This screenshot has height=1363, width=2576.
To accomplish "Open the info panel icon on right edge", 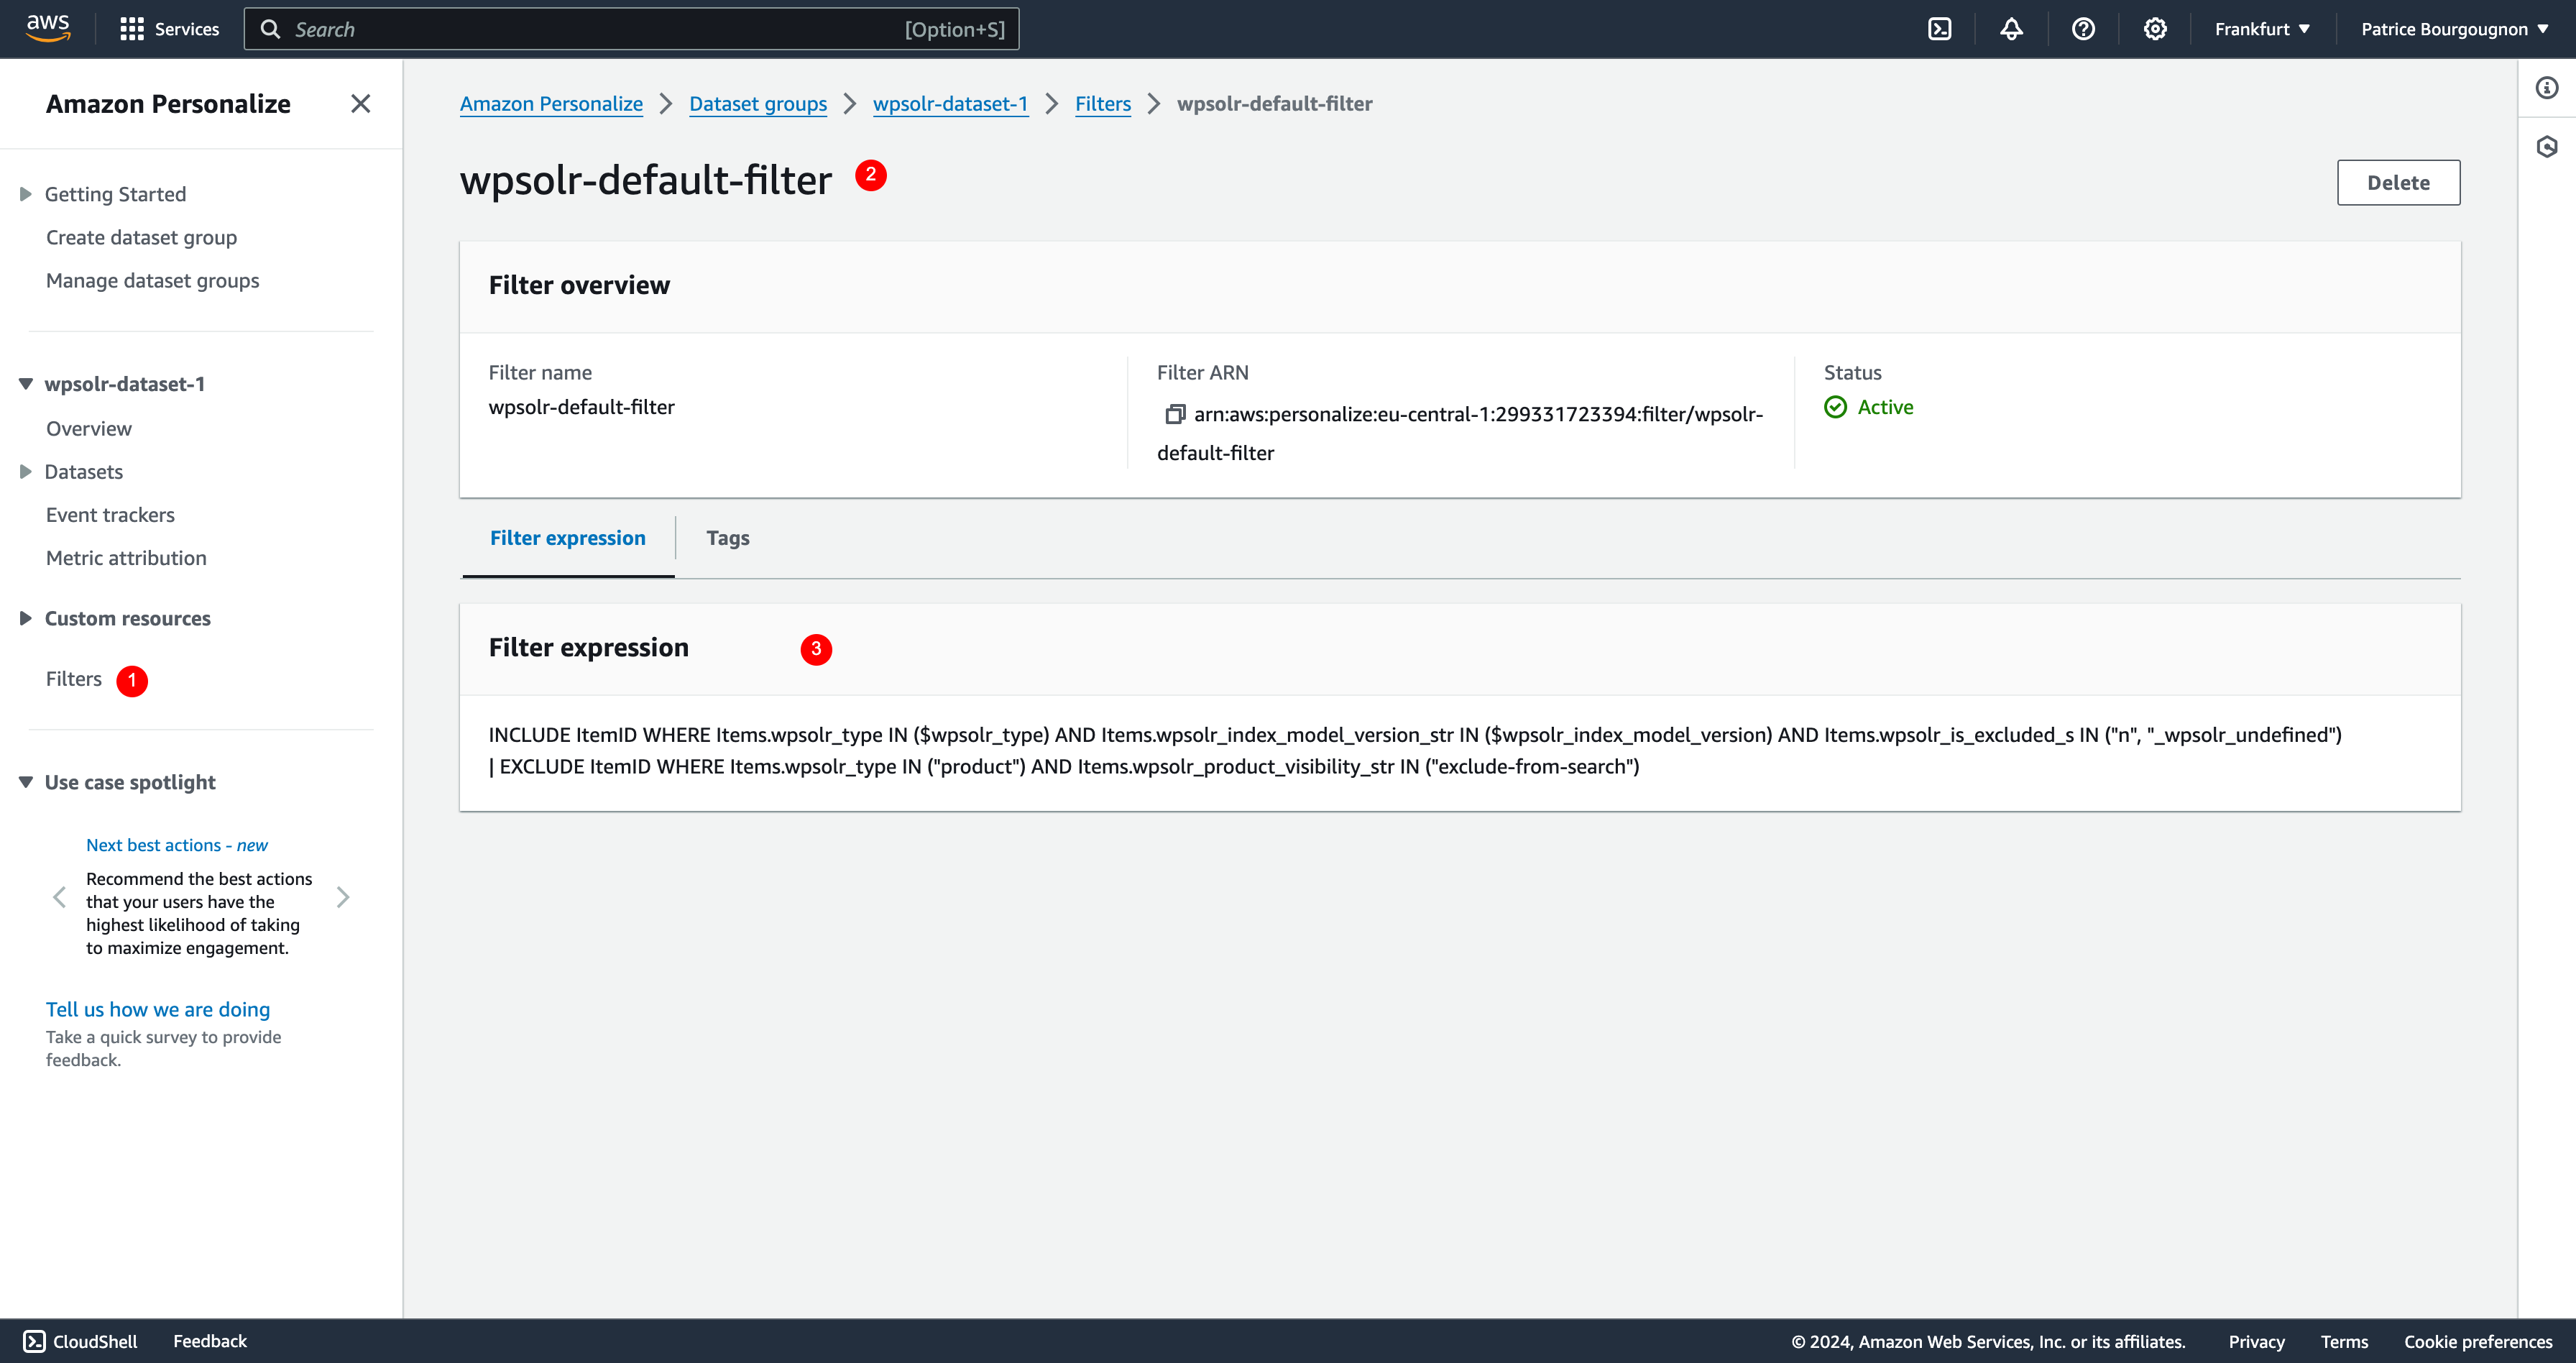I will point(2547,88).
